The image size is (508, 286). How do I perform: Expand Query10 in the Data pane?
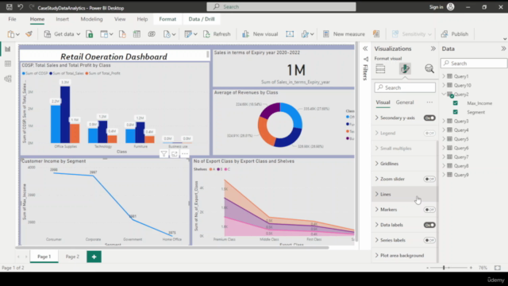pos(444,85)
